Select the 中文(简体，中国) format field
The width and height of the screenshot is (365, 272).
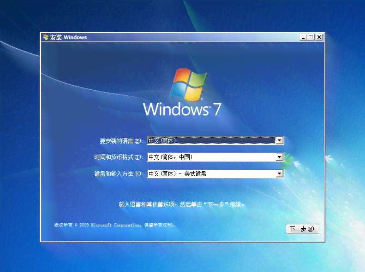(x=215, y=157)
